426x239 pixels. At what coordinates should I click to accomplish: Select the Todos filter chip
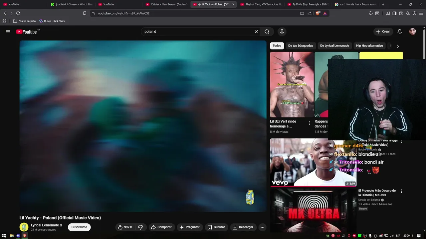pyautogui.click(x=277, y=45)
